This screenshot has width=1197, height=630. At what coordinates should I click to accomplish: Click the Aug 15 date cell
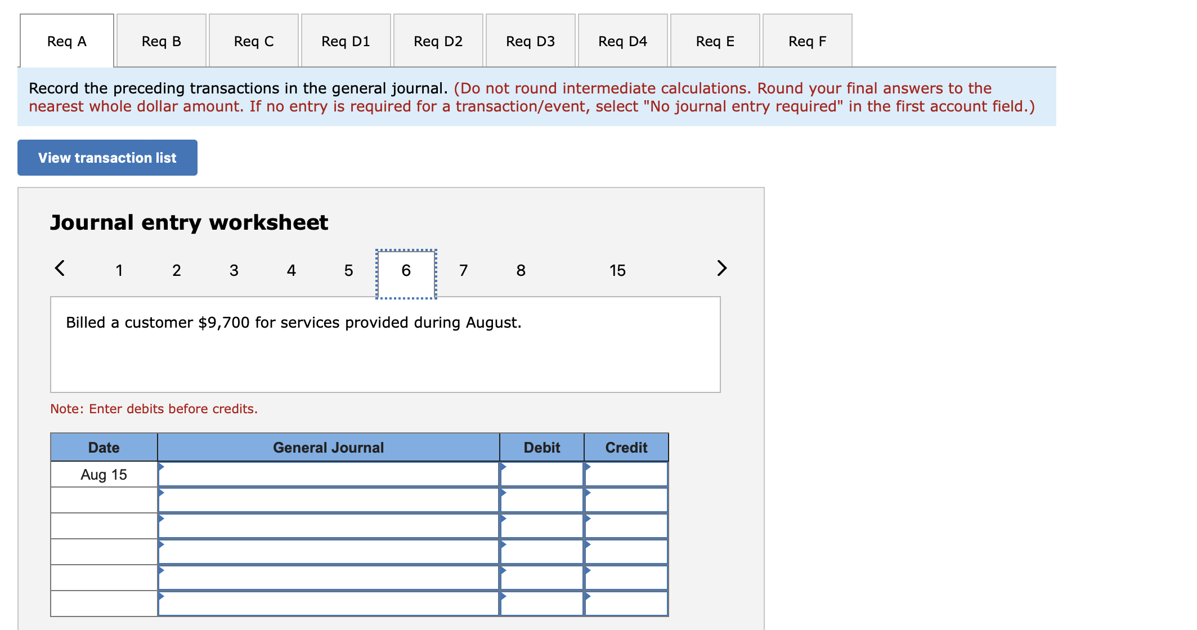pos(104,473)
